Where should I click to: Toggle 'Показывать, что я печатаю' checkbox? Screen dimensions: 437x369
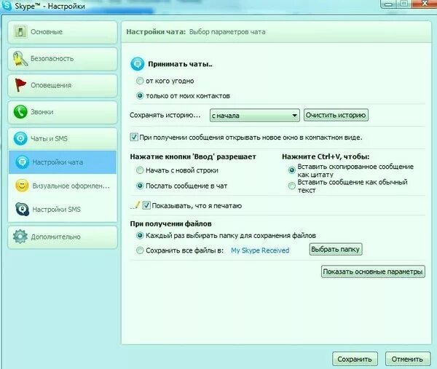146,205
